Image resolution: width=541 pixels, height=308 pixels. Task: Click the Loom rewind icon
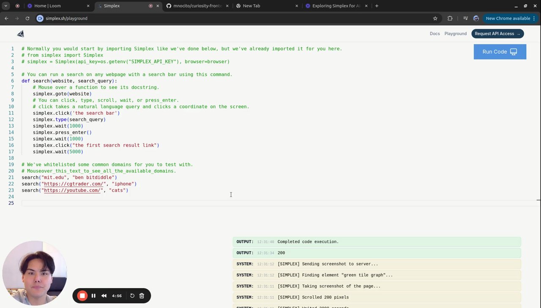point(104,296)
